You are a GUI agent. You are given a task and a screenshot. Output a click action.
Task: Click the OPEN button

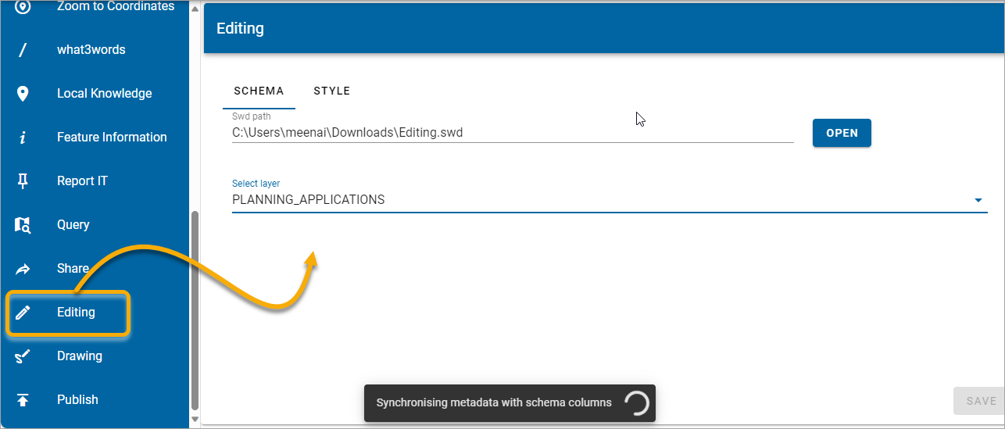coord(842,133)
